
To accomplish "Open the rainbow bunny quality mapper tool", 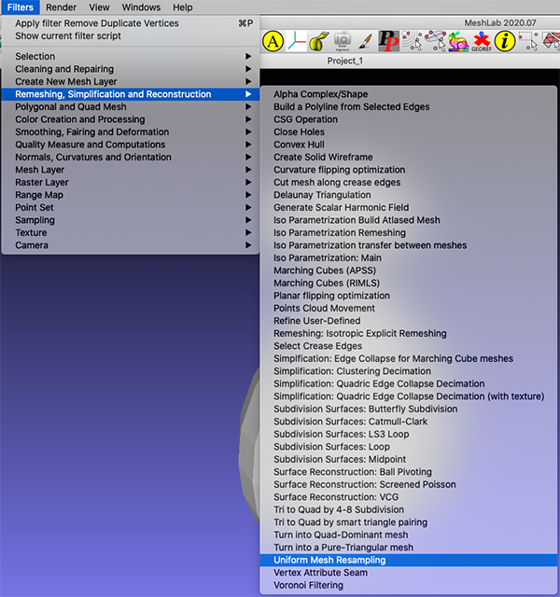I will click(458, 41).
